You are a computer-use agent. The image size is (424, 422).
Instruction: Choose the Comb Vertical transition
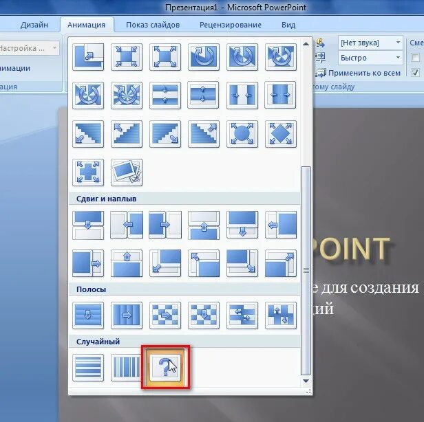click(281, 315)
